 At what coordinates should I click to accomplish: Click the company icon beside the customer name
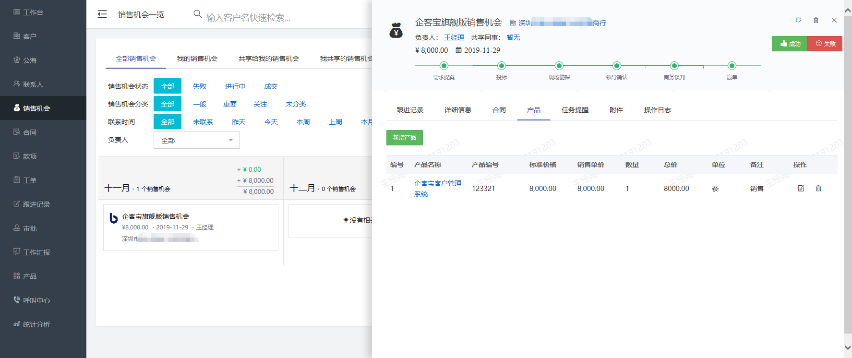click(513, 23)
